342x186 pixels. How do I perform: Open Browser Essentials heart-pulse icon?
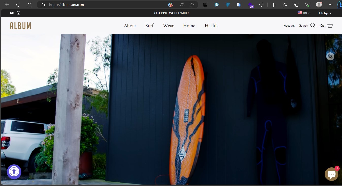pos(307,5)
